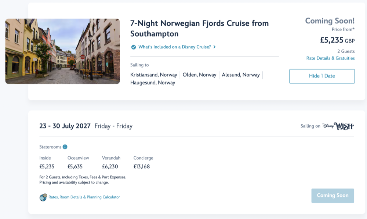Open What's Included on a Disney Cruise
Screen dimensions: 367x219
pos(174,47)
